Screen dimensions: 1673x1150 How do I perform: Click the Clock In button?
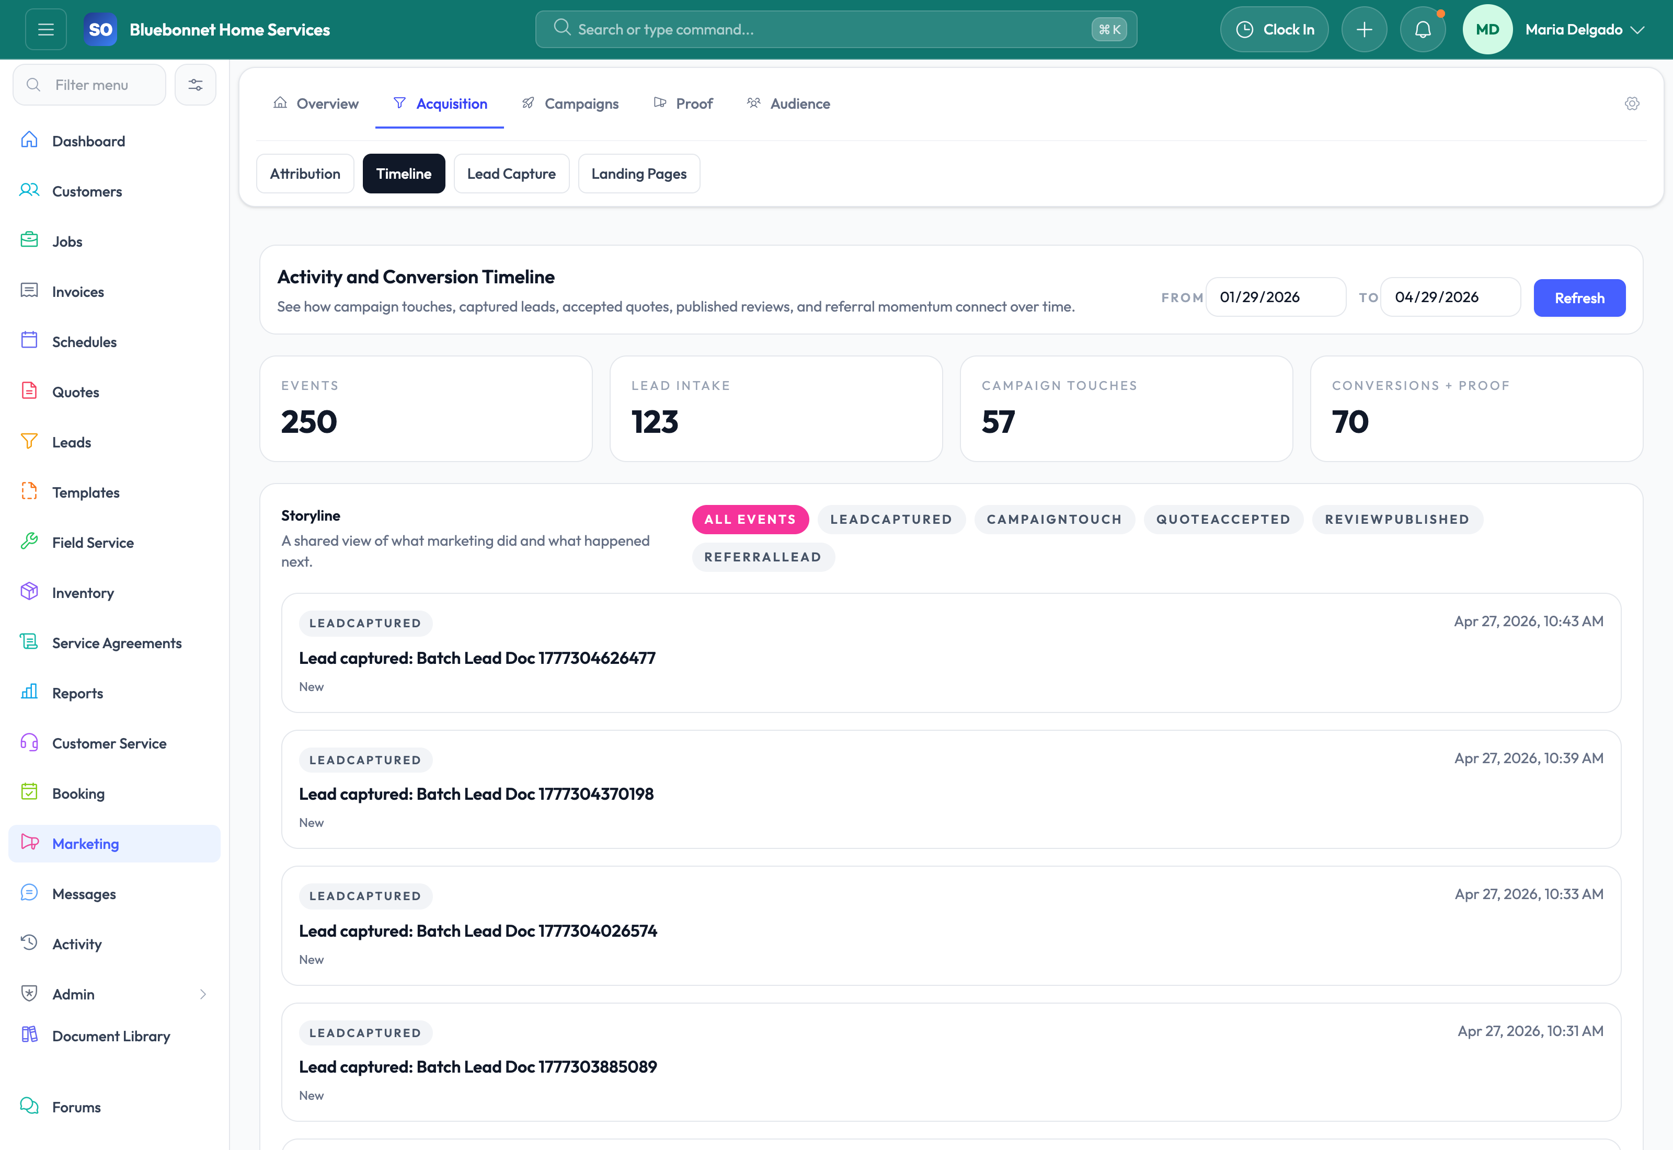(1275, 30)
